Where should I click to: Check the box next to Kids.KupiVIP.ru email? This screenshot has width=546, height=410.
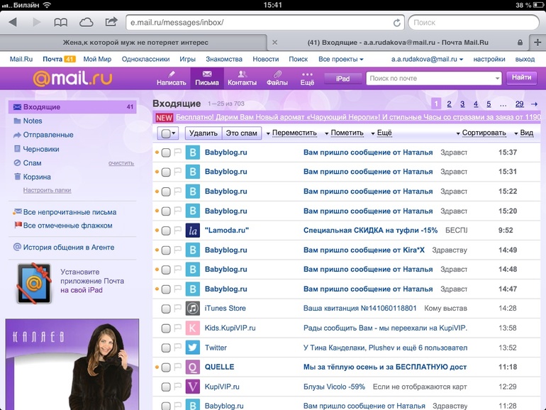[166, 328]
